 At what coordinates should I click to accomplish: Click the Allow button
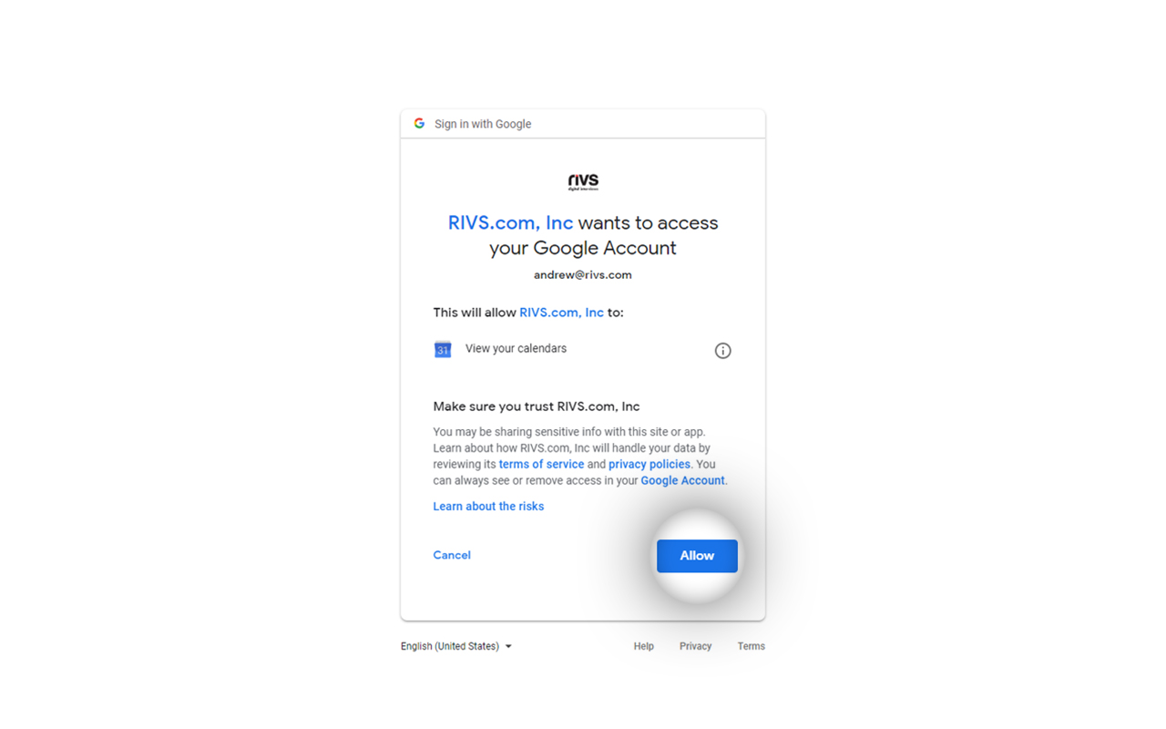coord(697,556)
